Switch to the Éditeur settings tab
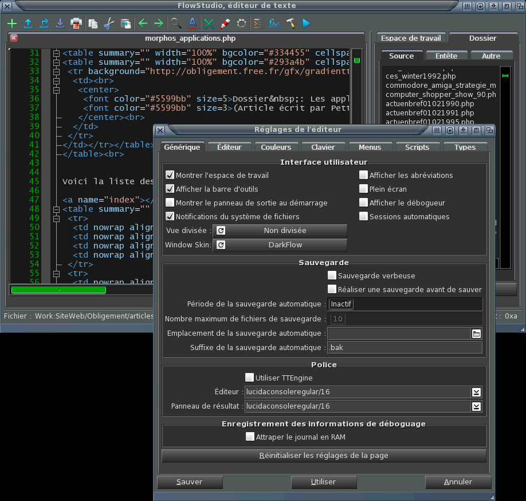The width and height of the screenshot is (526, 501). click(229, 147)
